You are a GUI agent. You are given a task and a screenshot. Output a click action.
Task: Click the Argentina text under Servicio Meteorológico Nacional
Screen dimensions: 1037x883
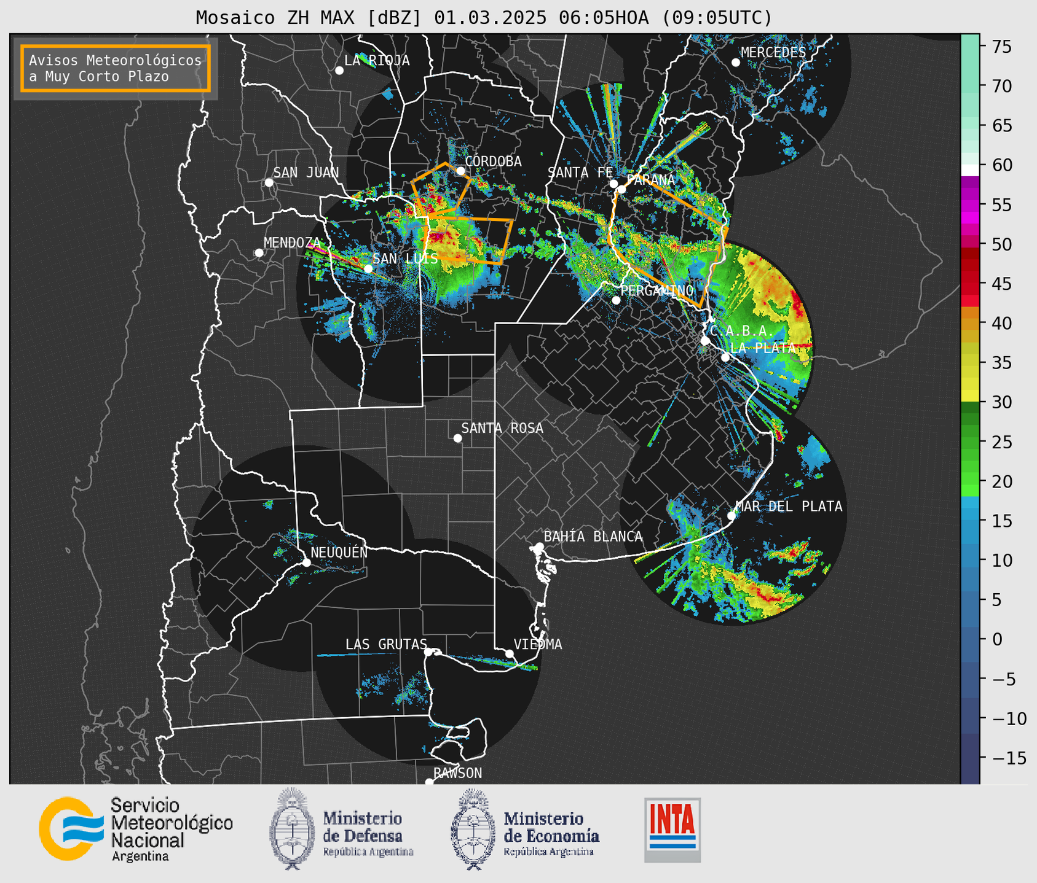click(x=140, y=857)
